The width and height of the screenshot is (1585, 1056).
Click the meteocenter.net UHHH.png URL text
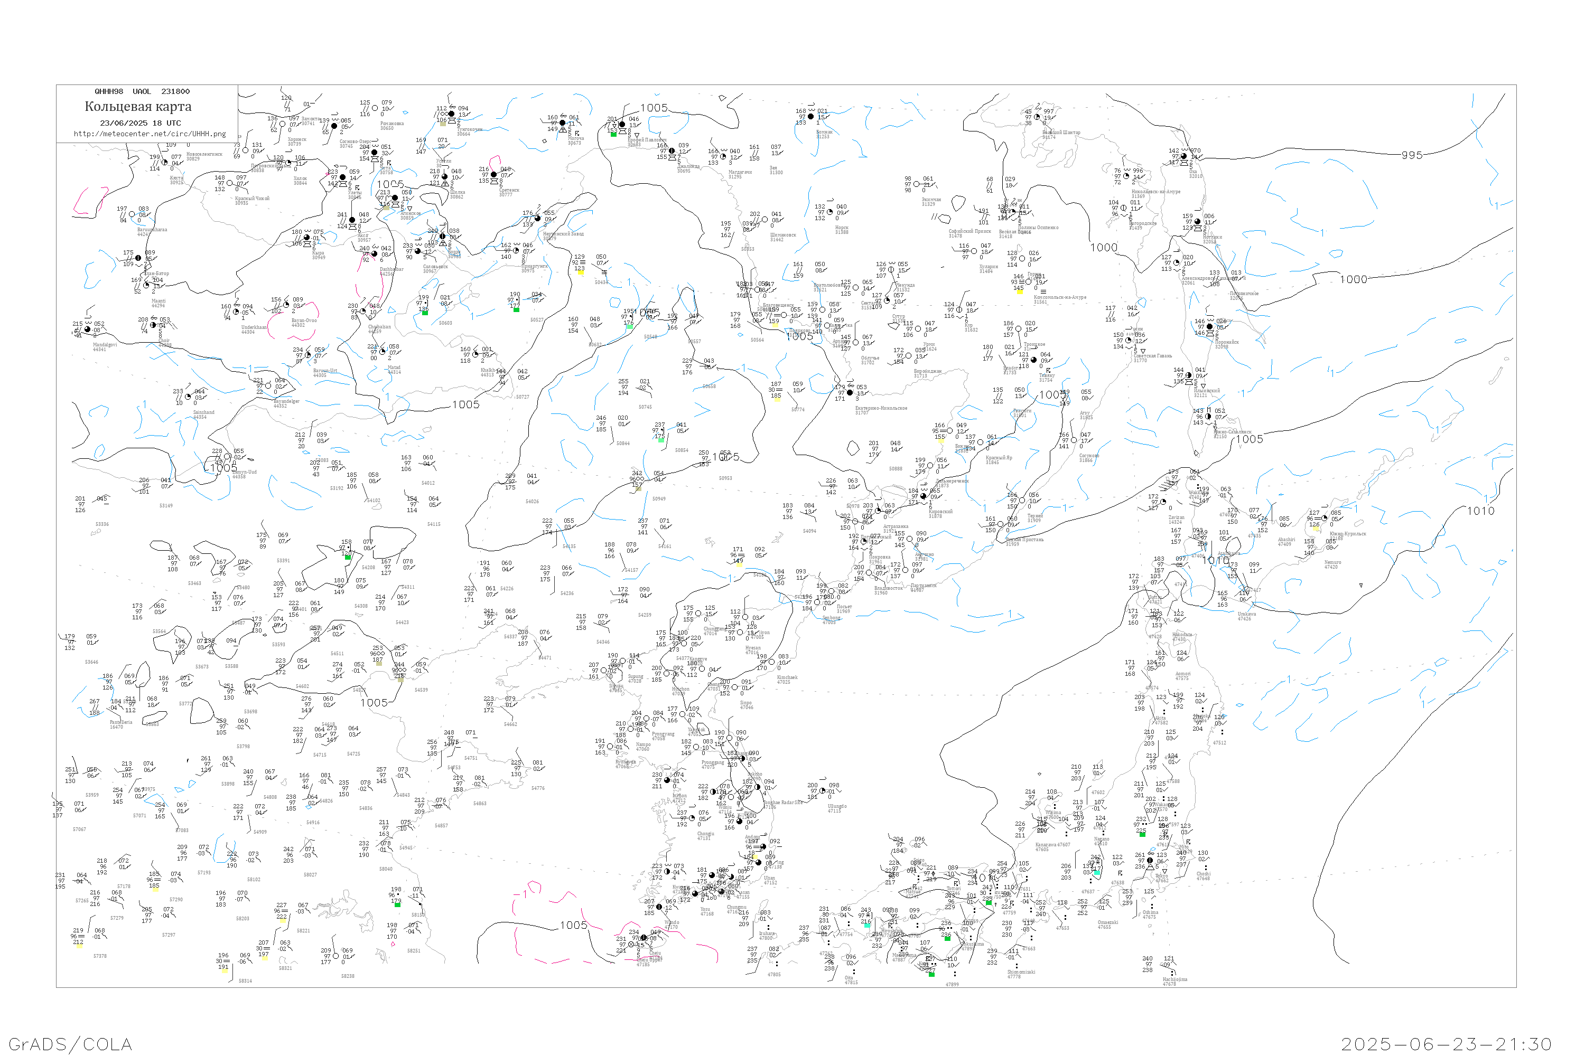[150, 134]
